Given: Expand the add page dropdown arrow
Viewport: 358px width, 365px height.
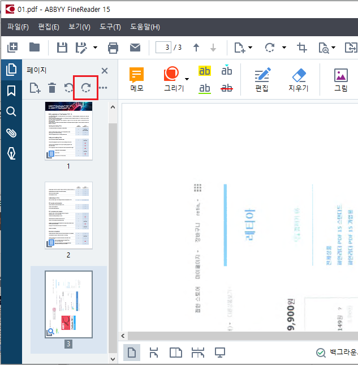Looking at the screenshot, I should (x=250, y=48).
